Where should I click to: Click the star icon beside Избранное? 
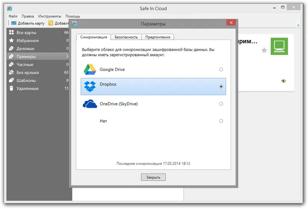coord(12,40)
